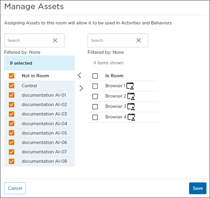Click the Browser 2 asset type icon
This screenshot has width=210, height=198.
coord(131,96)
